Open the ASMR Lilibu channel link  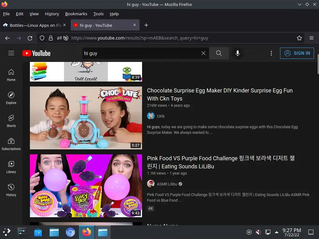pos(167,184)
